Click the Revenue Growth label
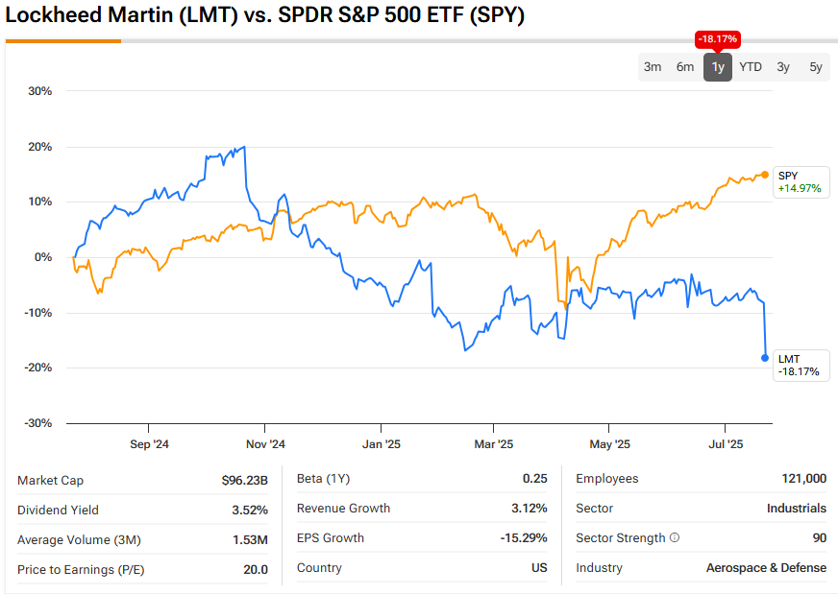This screenshot has width=838, height=594. (344, 508)
